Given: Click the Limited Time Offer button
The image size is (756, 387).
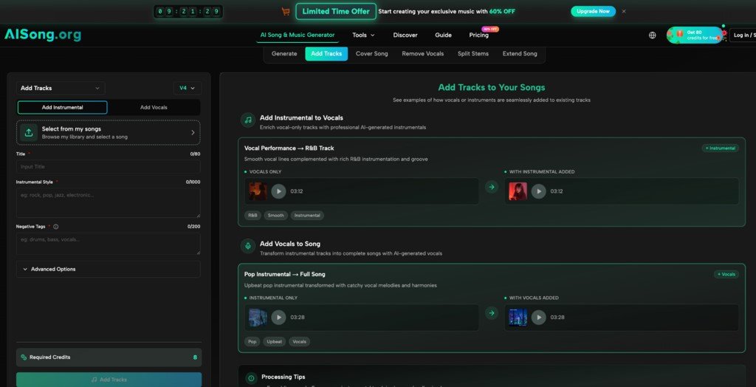Looking at the screenshot, I should pyautogui.click(x=336, y=12).
